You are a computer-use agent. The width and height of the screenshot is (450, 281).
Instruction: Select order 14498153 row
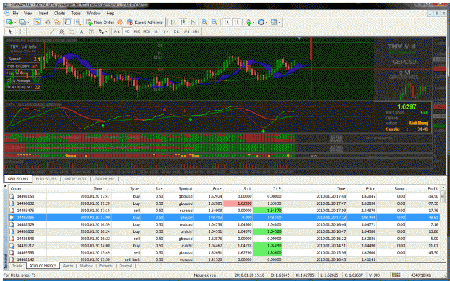click(x=224, y=196)
